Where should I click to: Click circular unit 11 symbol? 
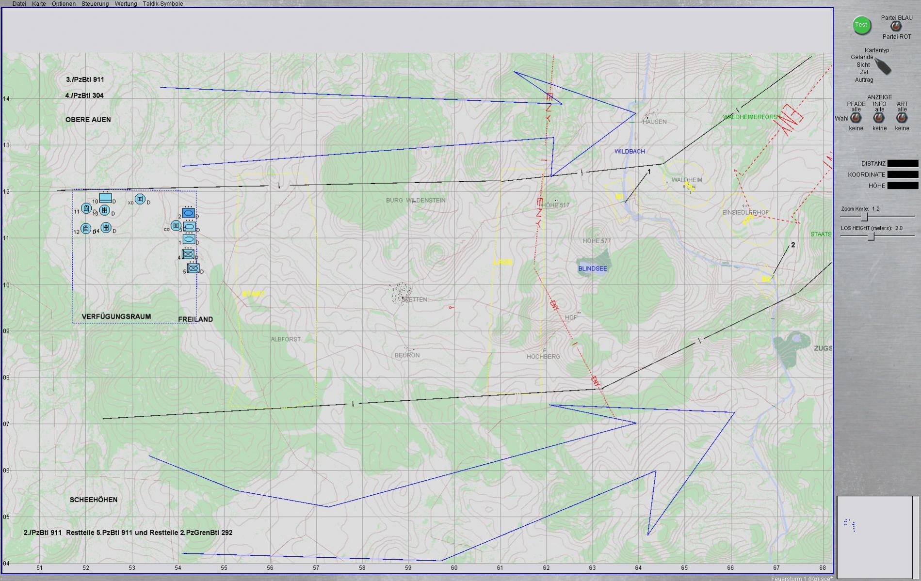[x=86, y=209]
